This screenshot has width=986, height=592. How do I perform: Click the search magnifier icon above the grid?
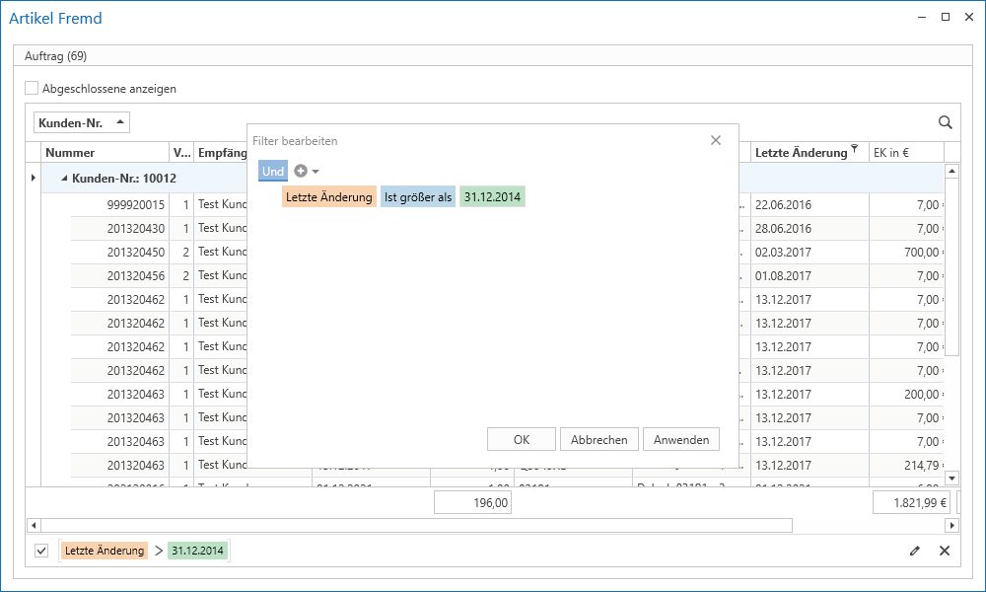pyautogui.click(x=945, y=122)
